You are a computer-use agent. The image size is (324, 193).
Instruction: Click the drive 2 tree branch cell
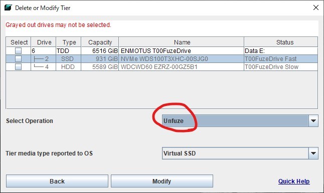[x=44, y=58]
